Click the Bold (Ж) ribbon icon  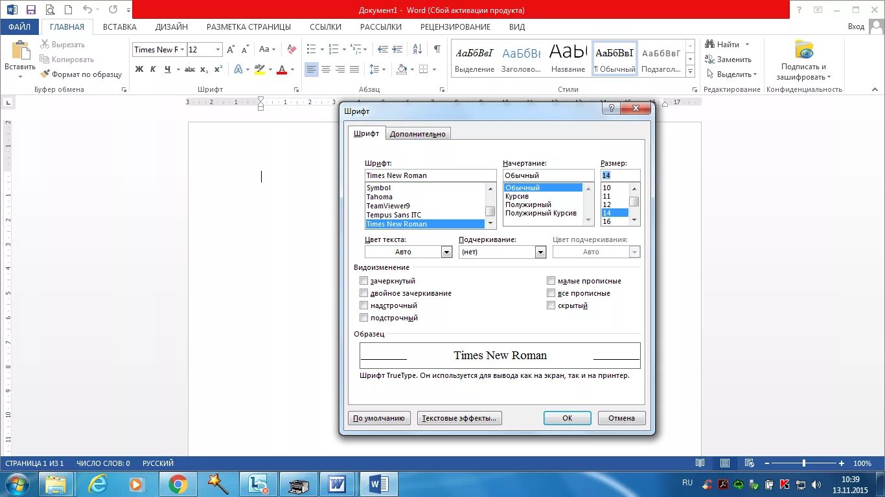(139, 69)
